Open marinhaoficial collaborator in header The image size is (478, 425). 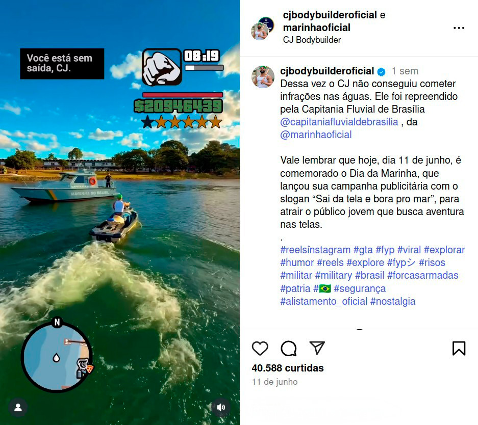tap(316, 28)
